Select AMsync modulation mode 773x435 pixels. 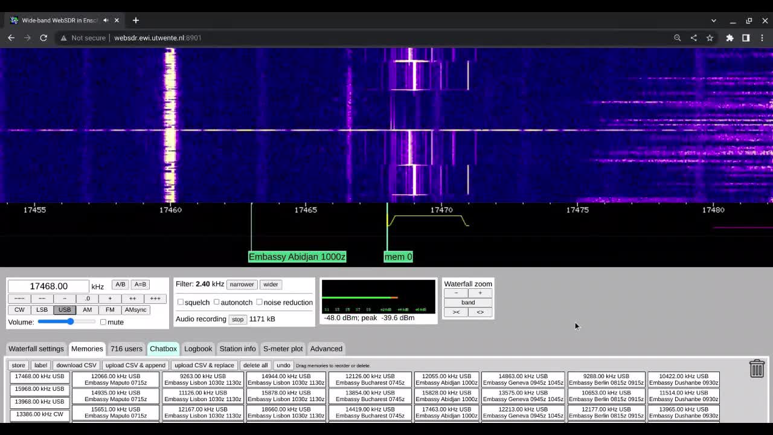pos(135,310)
